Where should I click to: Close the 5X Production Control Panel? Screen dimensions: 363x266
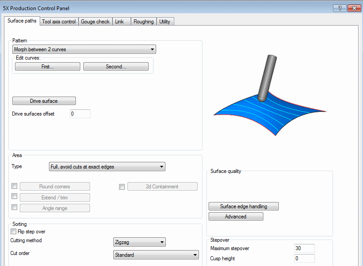coord(353,8)
